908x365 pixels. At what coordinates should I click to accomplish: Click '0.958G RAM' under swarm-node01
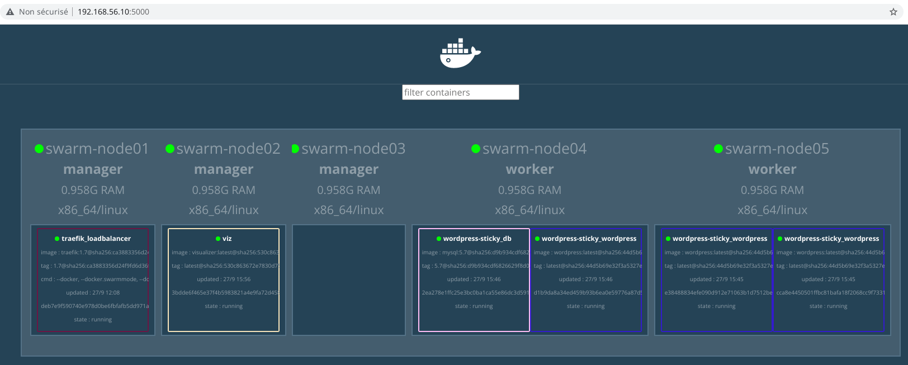[x=93, y=190]
